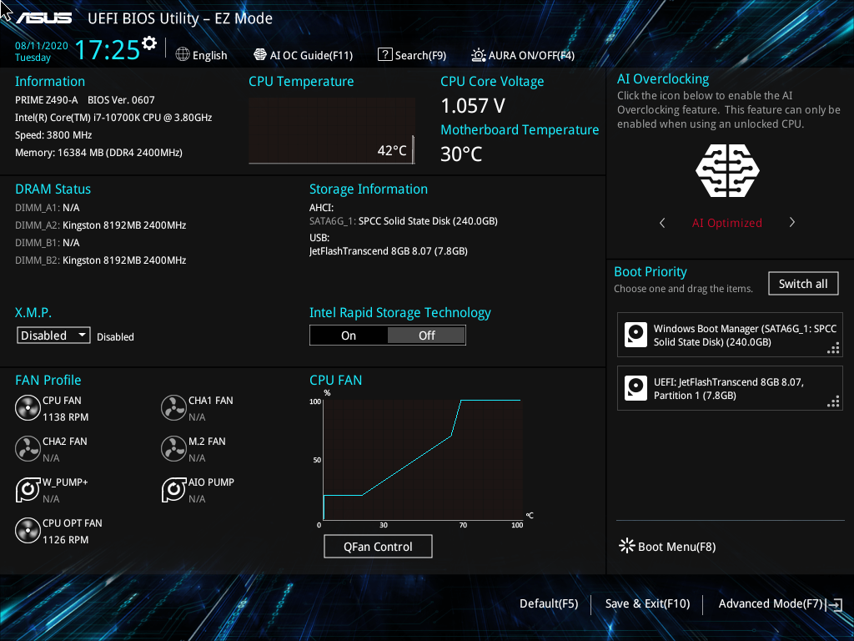Viewport: 854px width, 641px height.
Task: Click the DIMM_B1 N/A entry
Action: [x=48, y=243]
